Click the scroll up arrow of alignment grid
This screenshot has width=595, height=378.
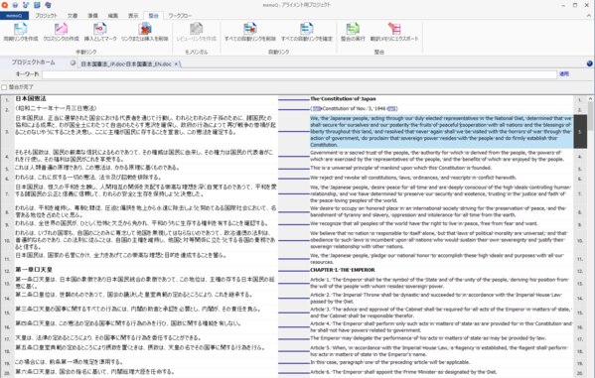click(590, 98)
